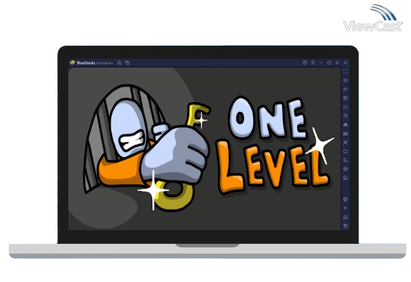Collapse the sidebar with double-chevron icon
The height and width of the screenshot is (282, 411).
pos(345,63)
